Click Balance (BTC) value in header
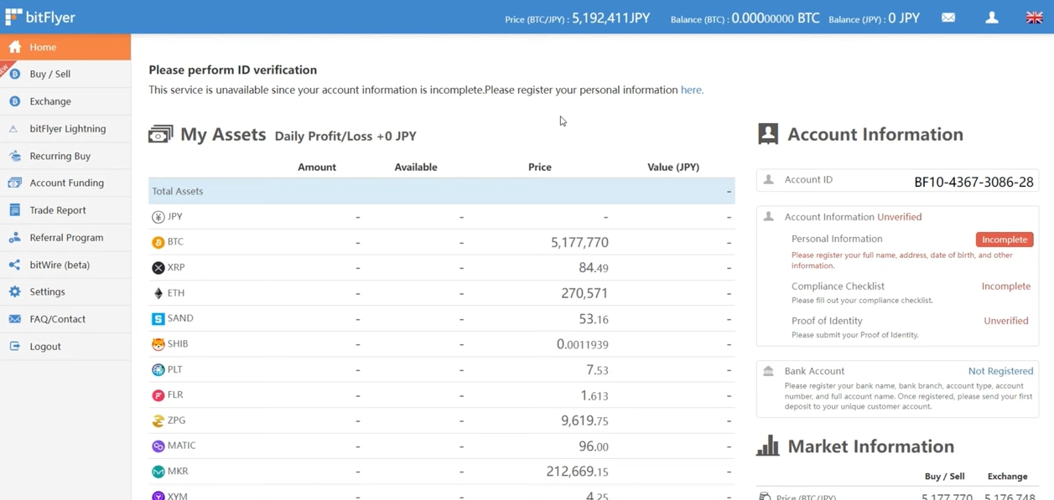Viewport: 1054px width, 500px height. click(x=776, y=18)
